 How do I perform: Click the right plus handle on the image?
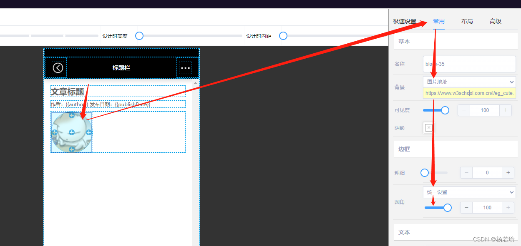(x=89, y=132)
